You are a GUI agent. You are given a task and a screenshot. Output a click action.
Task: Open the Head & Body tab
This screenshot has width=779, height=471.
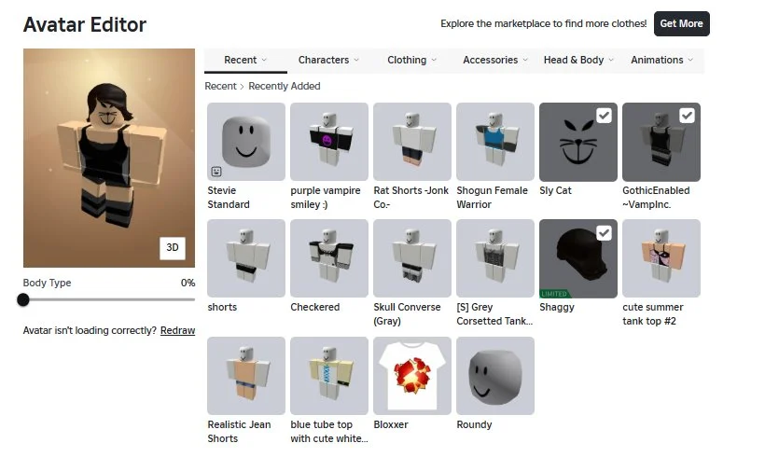click(578, 60)
